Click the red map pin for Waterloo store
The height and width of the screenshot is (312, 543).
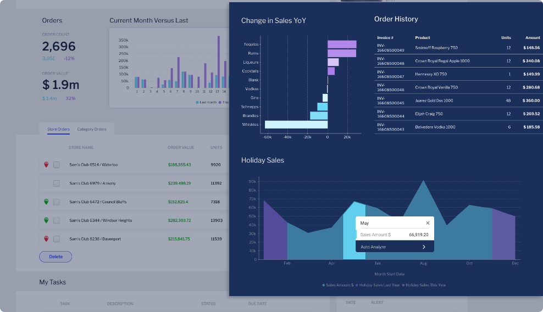coord(46,164)
